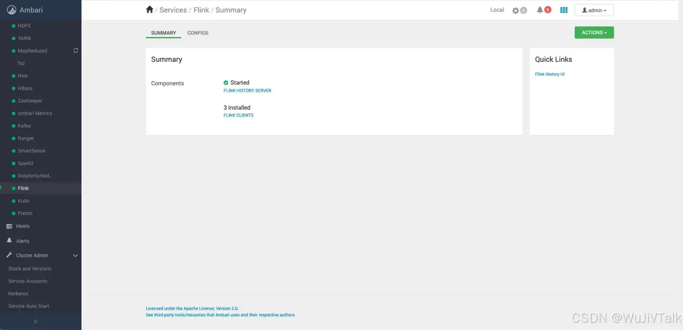Open Service Auto Start page
683x330 pixels.
(29, 306)
